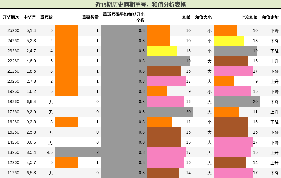Click 和值 value 20 in row 17260
This screenshot has width=281, height=178.
(x=188, y=112)
